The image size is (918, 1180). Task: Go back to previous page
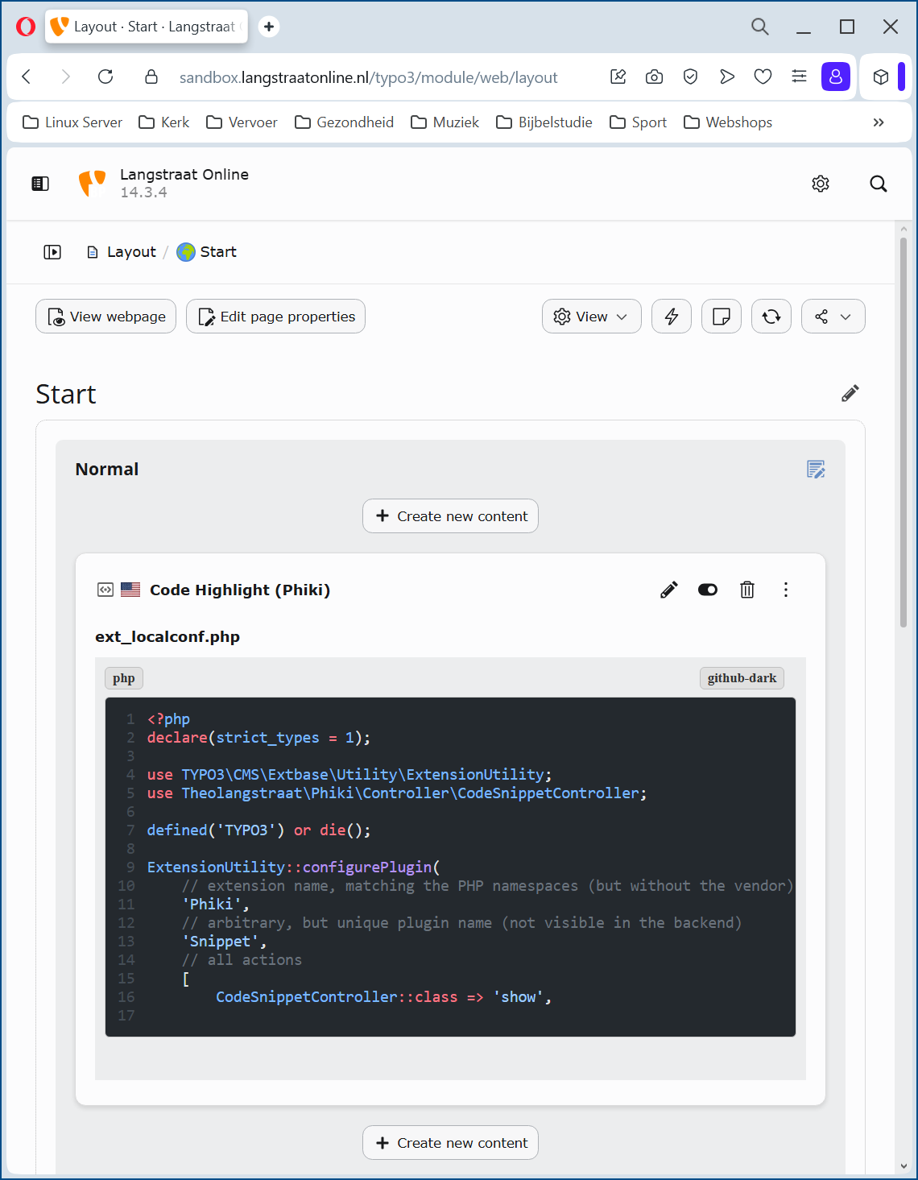click(27, 77)
